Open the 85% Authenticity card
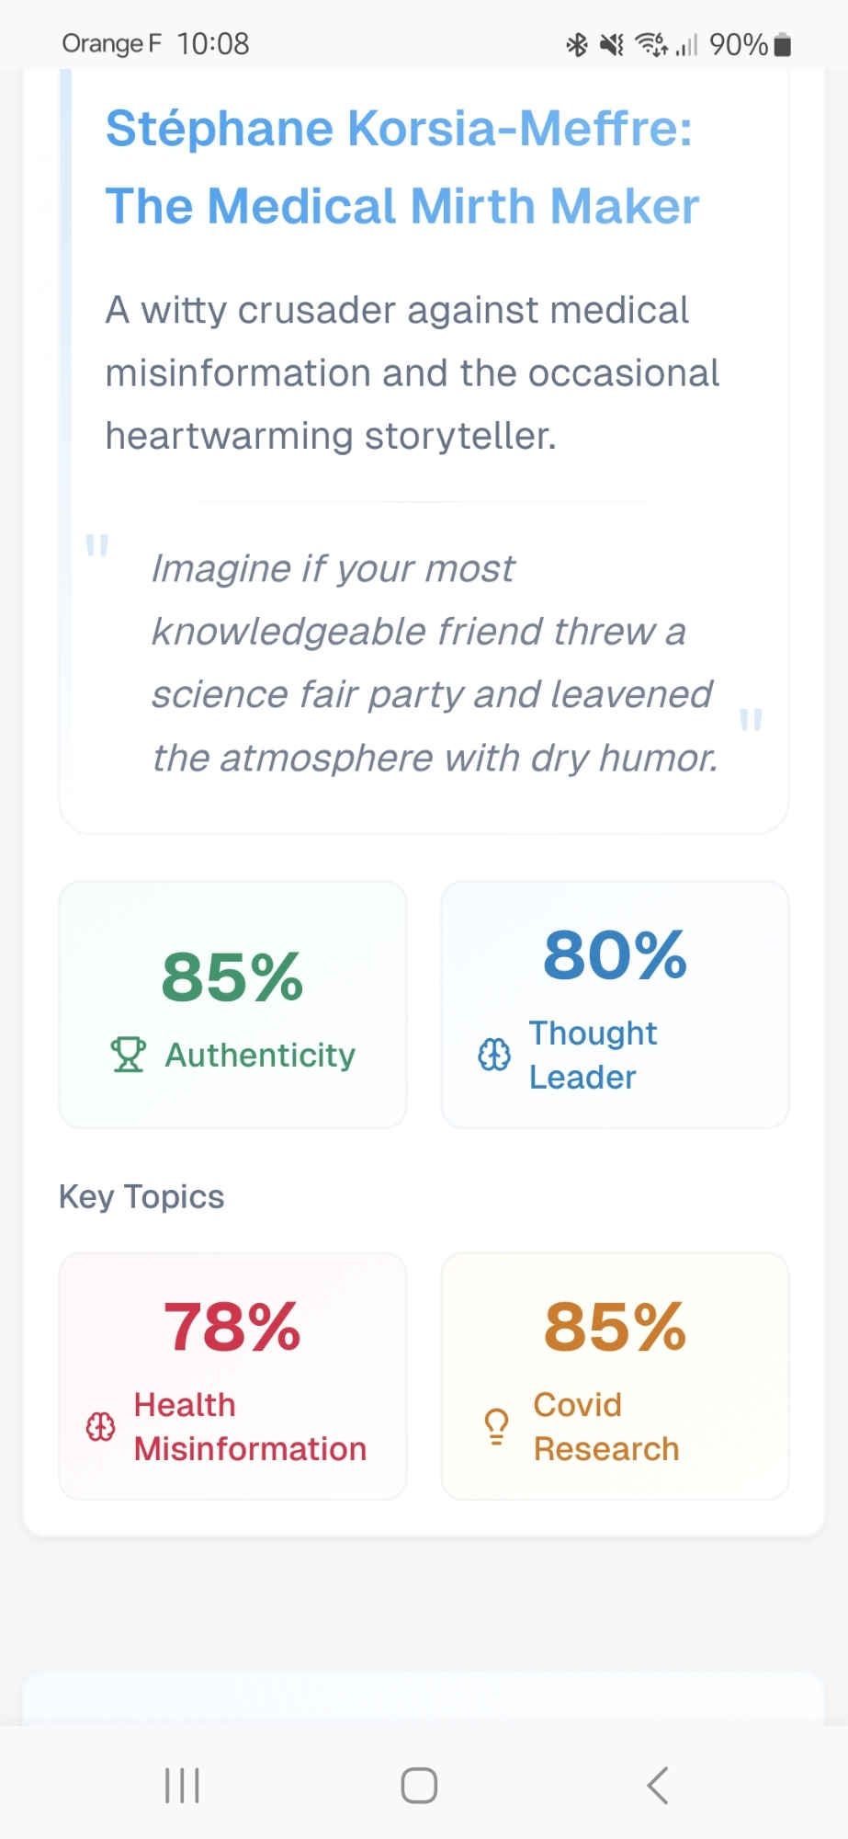 (232, 1004)
